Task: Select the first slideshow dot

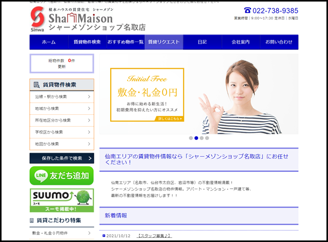Action: pos(191,138)
